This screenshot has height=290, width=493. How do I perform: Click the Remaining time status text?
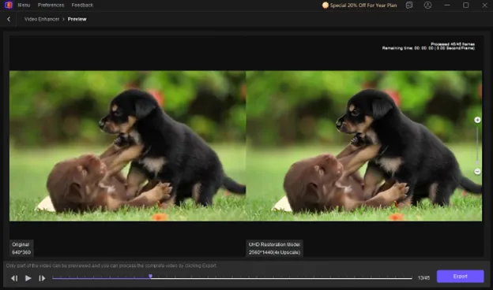pyautogui.click(x=428, y=48)
